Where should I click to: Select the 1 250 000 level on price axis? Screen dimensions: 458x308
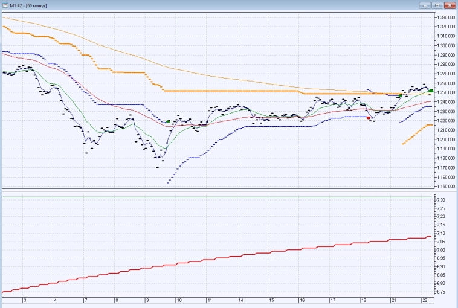pos(445,92)
